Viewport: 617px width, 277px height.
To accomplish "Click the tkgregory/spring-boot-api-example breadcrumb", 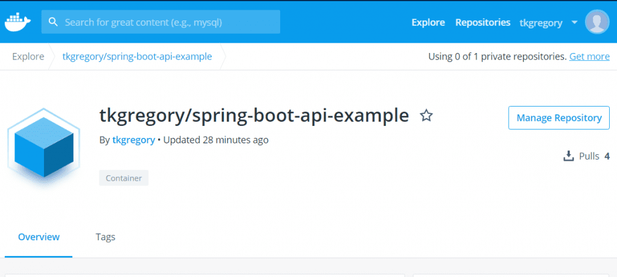I will coord(137,57).
